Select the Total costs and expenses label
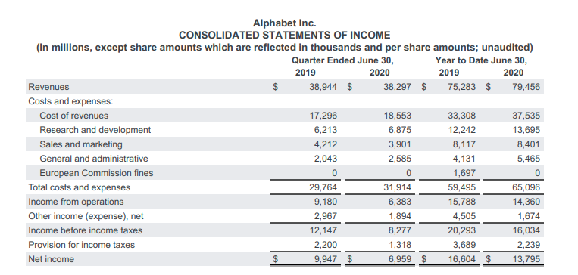The height and width of the screenshot is (275, 578). tap(80, 187)
